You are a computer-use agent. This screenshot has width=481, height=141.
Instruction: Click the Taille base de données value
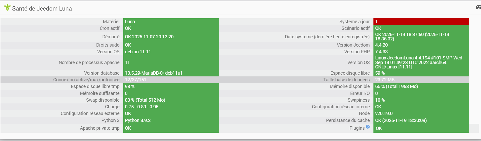(x=385, y=80)
